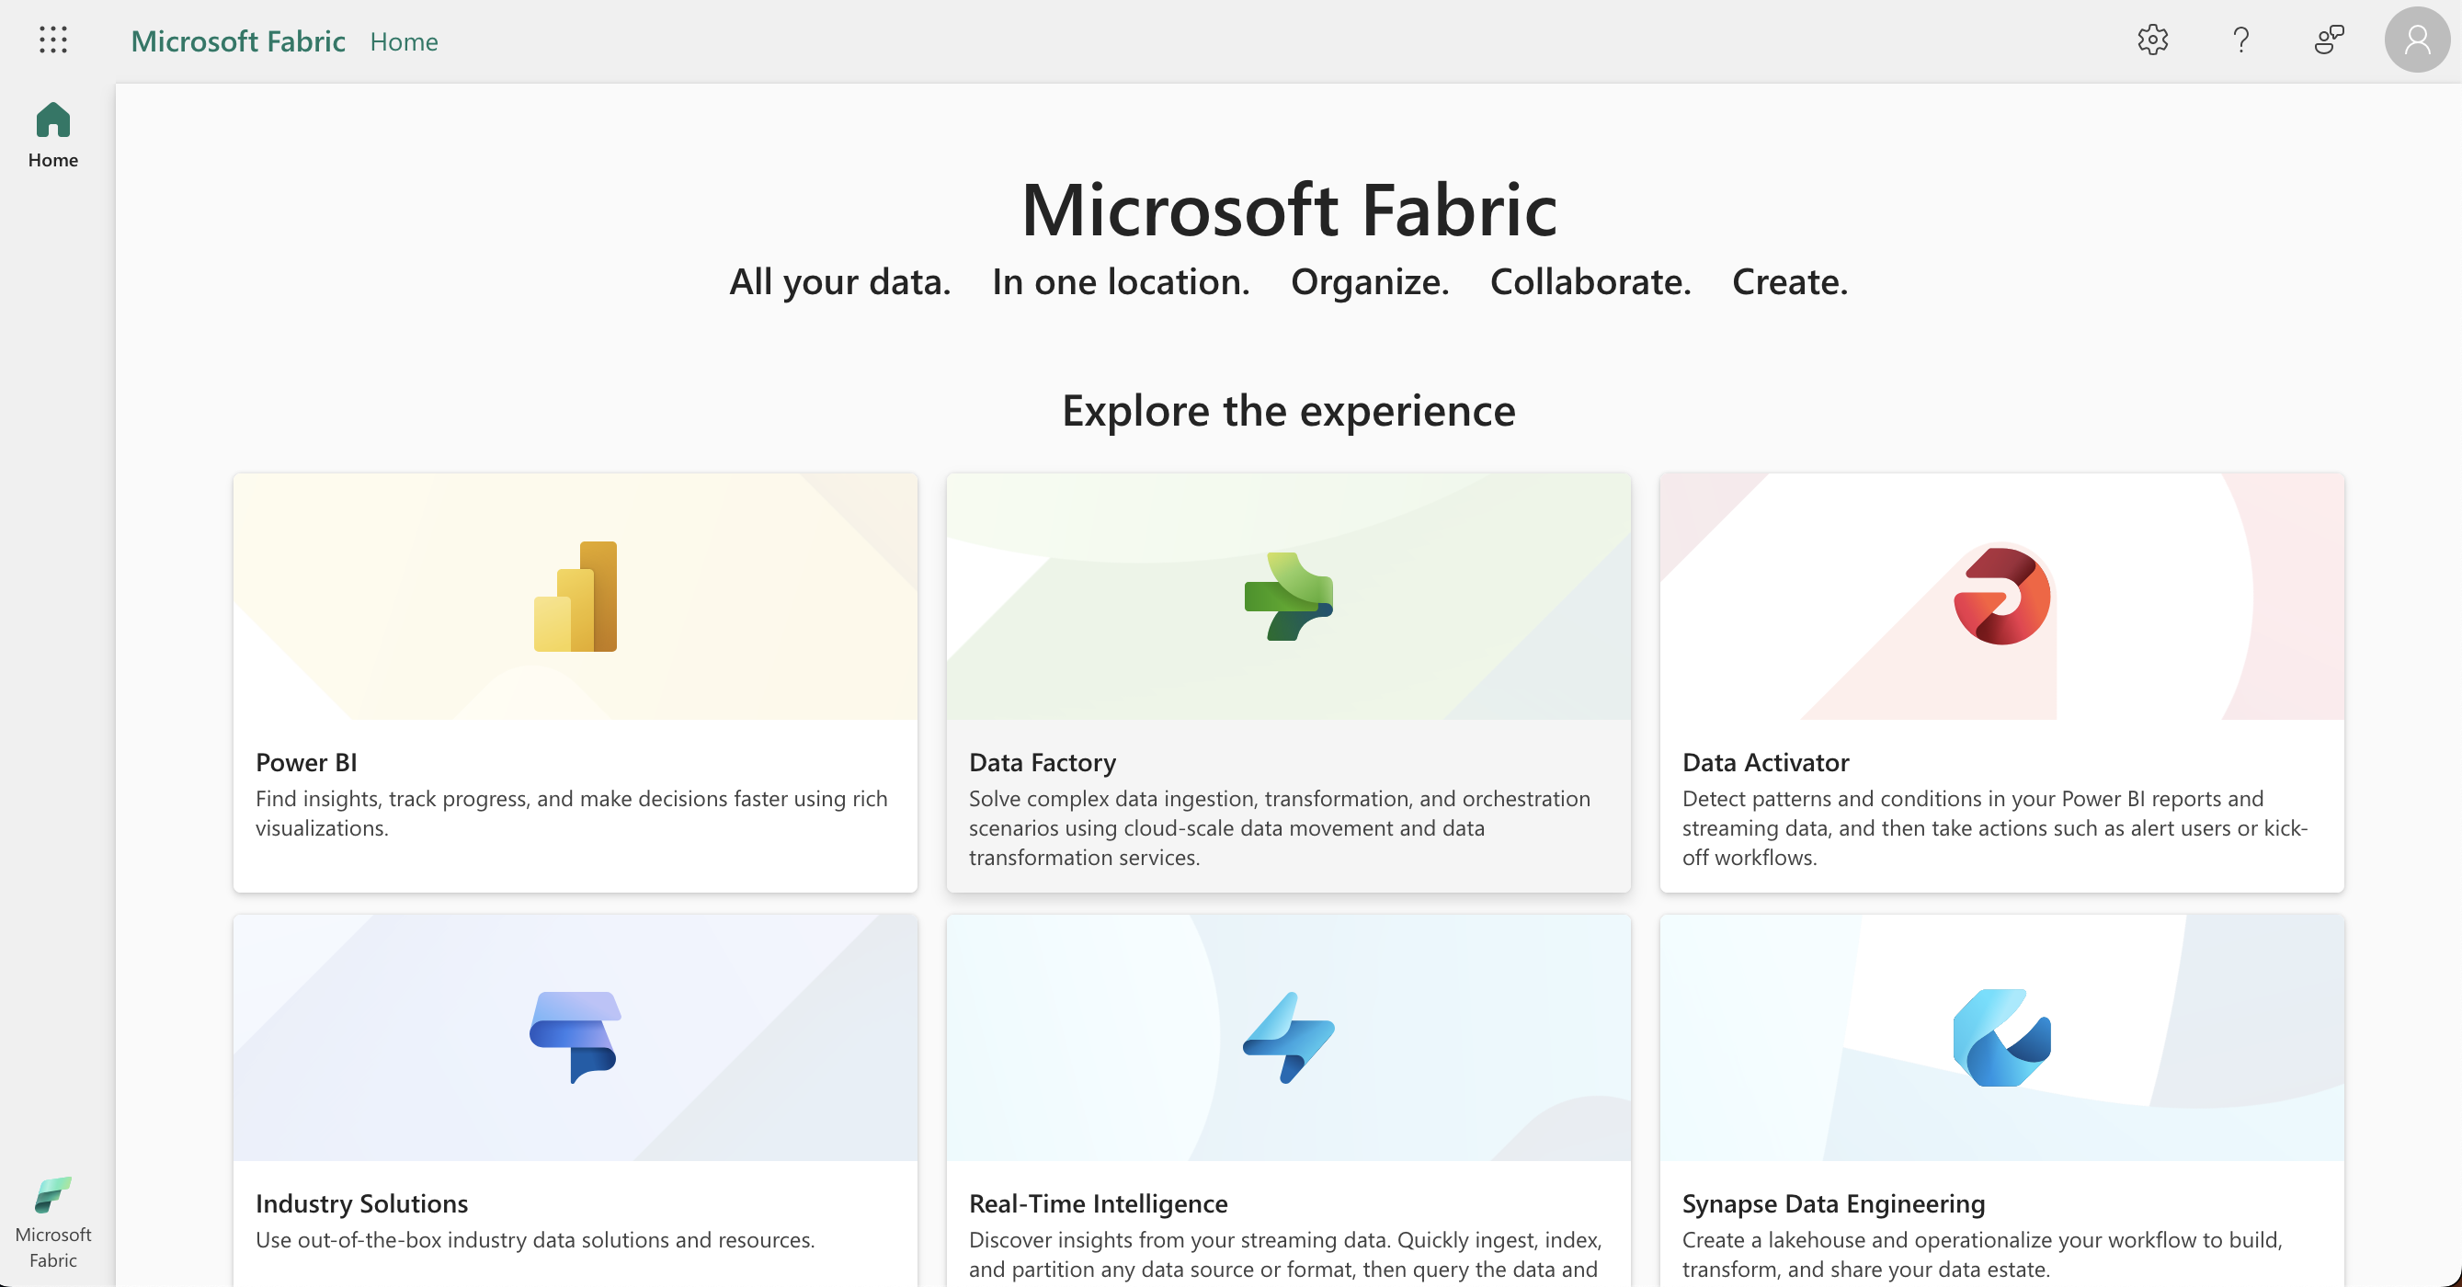The width and height of the screenshot is (2462, 1287).
Task: Click the Real-Time Intelligence lightning logo
Action: [1288, 1037]
